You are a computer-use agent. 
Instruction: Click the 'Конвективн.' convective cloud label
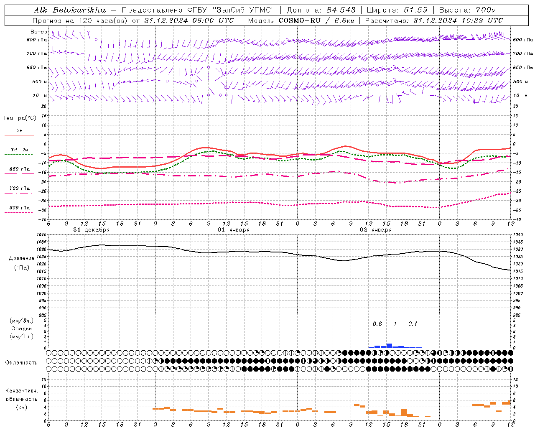21,391
